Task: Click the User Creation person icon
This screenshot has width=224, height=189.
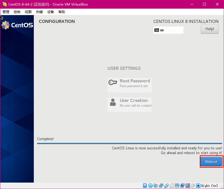Action: click(x=113, y=102)
